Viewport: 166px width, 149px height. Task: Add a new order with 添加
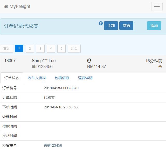154,26
